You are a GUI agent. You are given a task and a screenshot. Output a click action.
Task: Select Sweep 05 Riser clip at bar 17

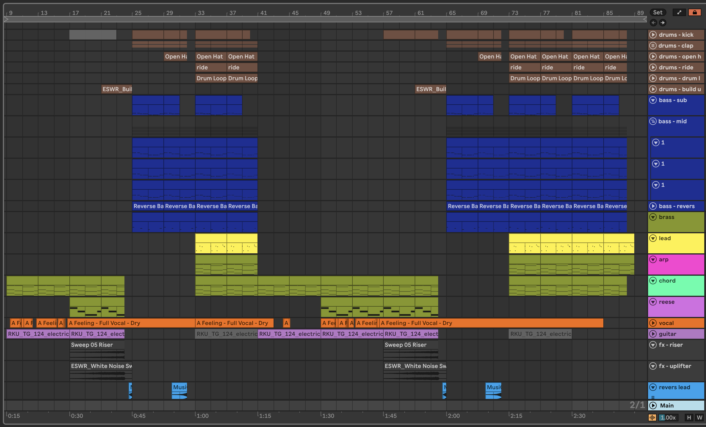click(97, 350)
